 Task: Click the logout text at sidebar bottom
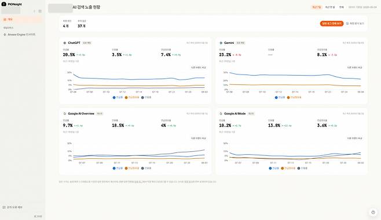pos(38,216)
